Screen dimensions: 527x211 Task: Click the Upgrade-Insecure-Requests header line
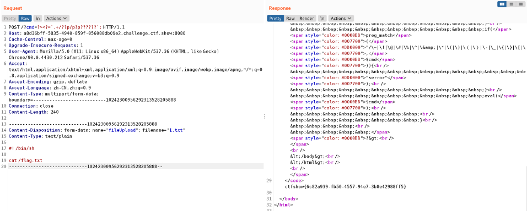click(46, 45)
